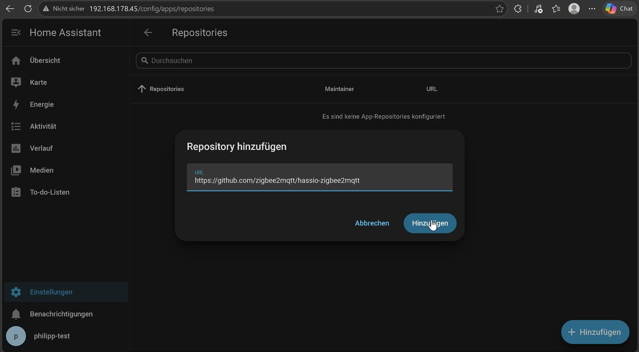Viewport: 639px width, 352px height.
Task: Reload the page with refresh icon
Action: click(28, 8)
